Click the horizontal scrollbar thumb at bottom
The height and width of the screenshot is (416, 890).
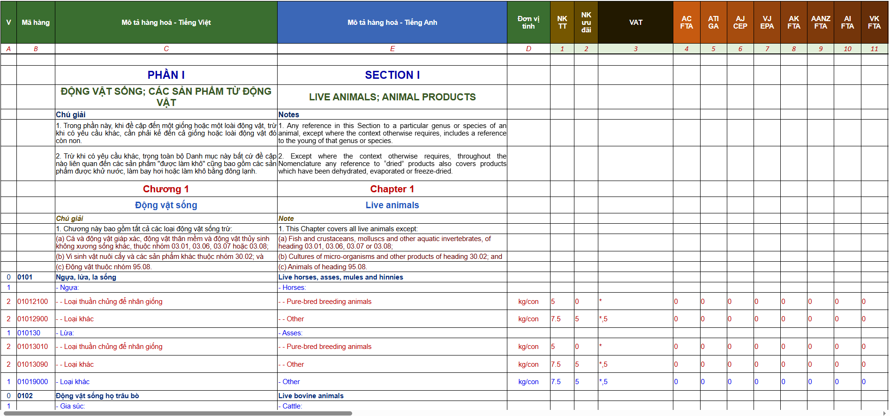(177, 413)
